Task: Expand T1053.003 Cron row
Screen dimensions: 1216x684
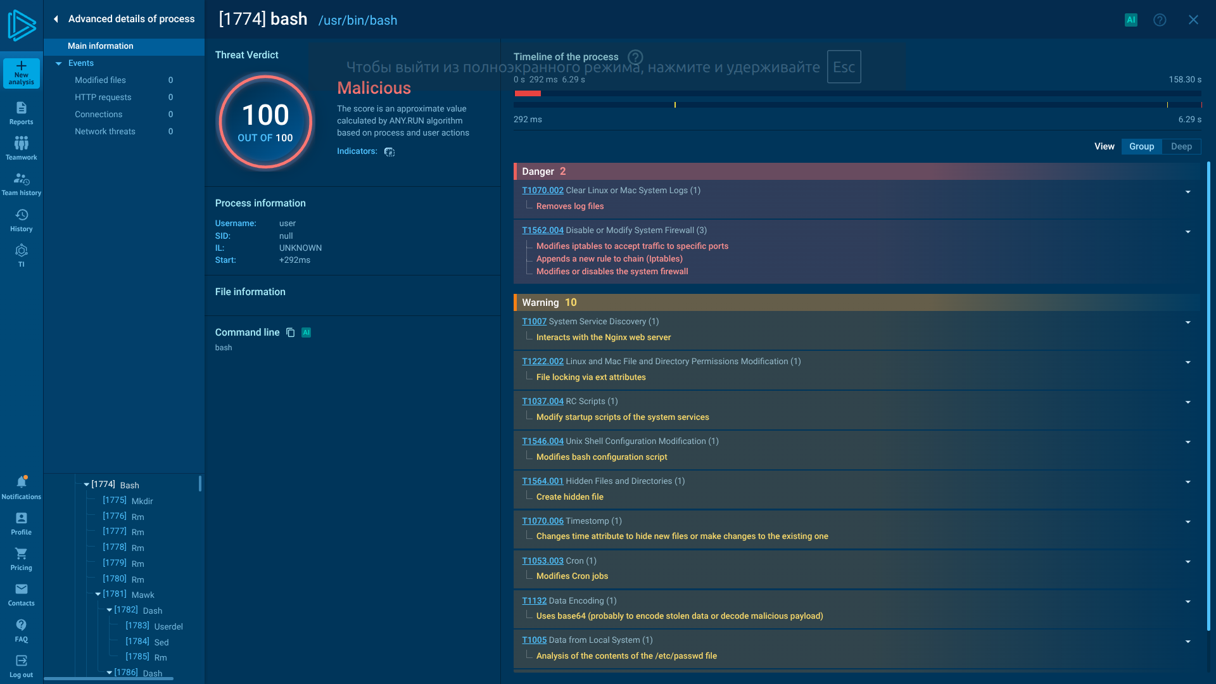Action: pyautogui.click(x=1187, y=562)
